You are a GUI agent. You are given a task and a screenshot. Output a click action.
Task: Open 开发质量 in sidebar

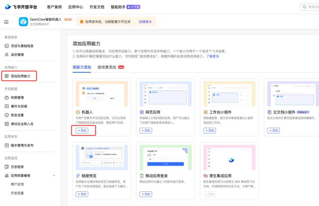(x=17, y=193)
